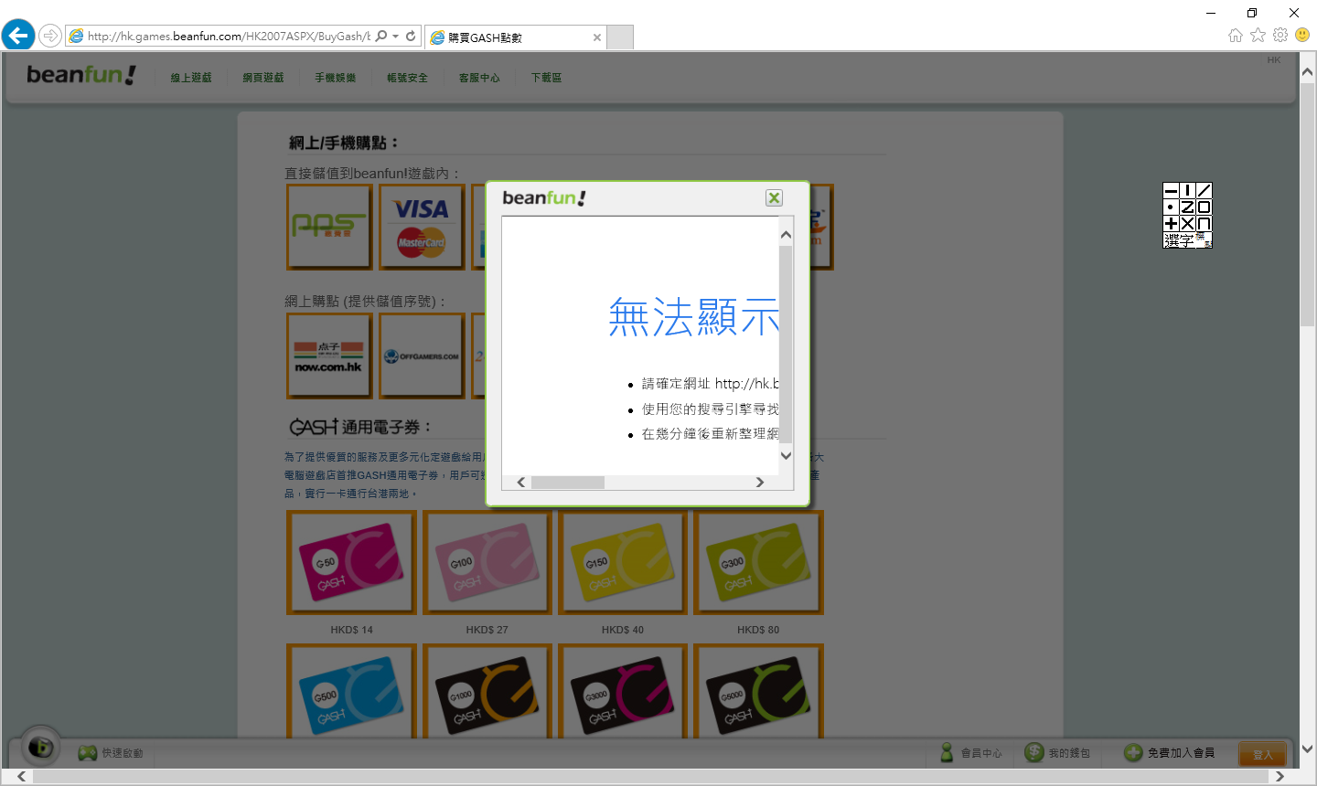Select the G300 GASH card HKD$ 80
This screenshot has width=1317, height=786.
(x=758, y=562)
